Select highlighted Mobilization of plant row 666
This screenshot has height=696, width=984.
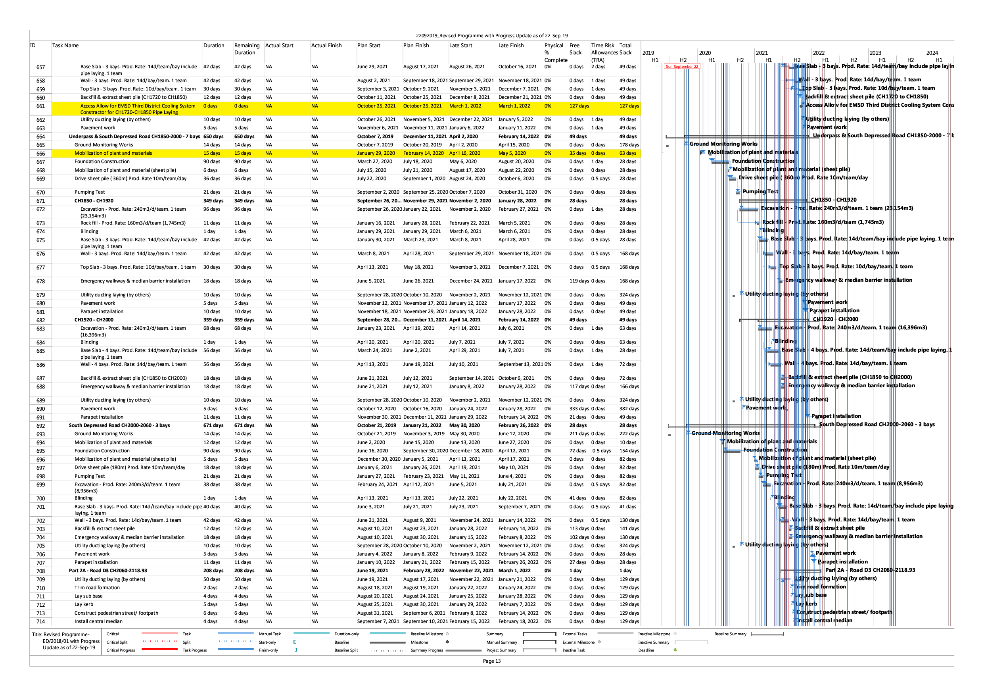point(113,153)
